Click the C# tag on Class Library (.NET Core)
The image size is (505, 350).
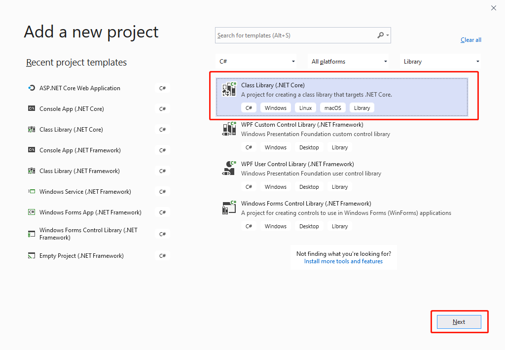tap(249, 108)
